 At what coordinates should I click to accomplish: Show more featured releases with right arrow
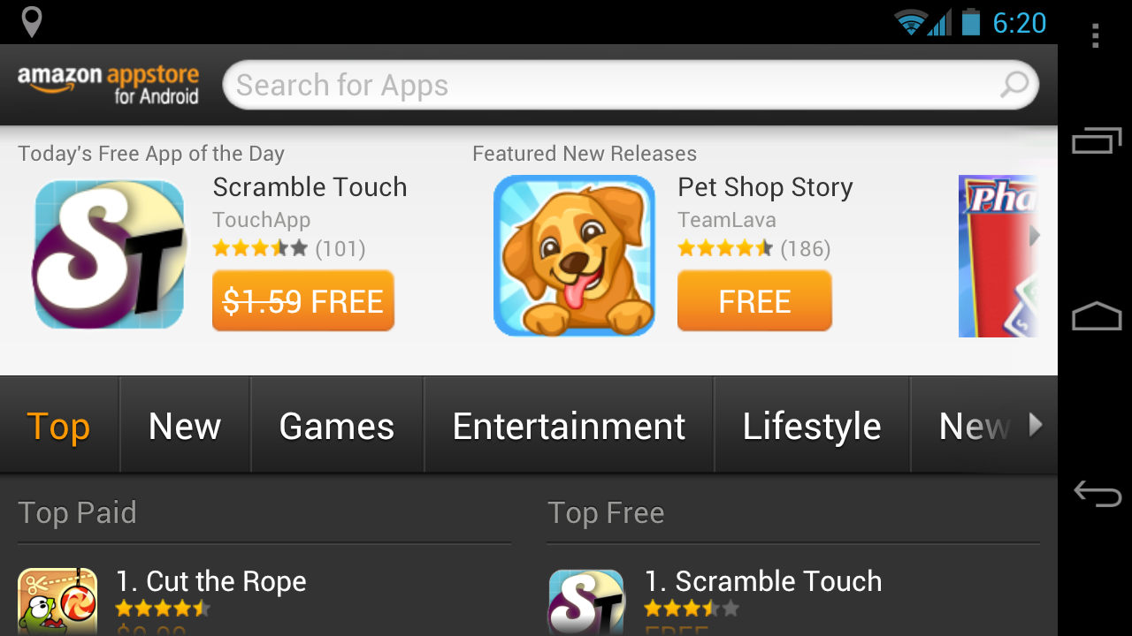point(1034,236)
